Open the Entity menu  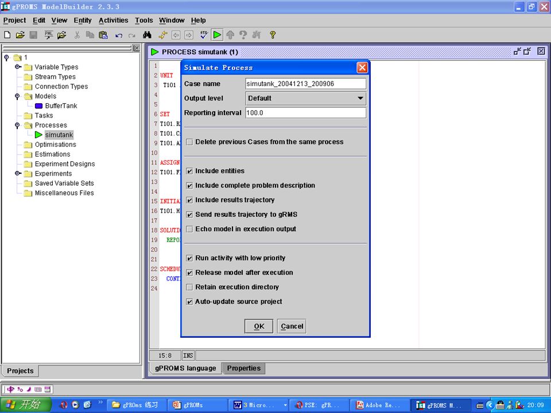83,21
